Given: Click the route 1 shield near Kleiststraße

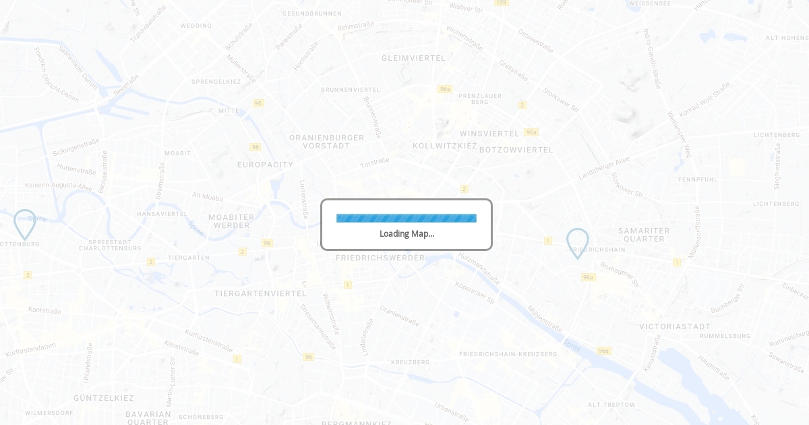Looking at the screenshot, I should [x=237, y=359].
